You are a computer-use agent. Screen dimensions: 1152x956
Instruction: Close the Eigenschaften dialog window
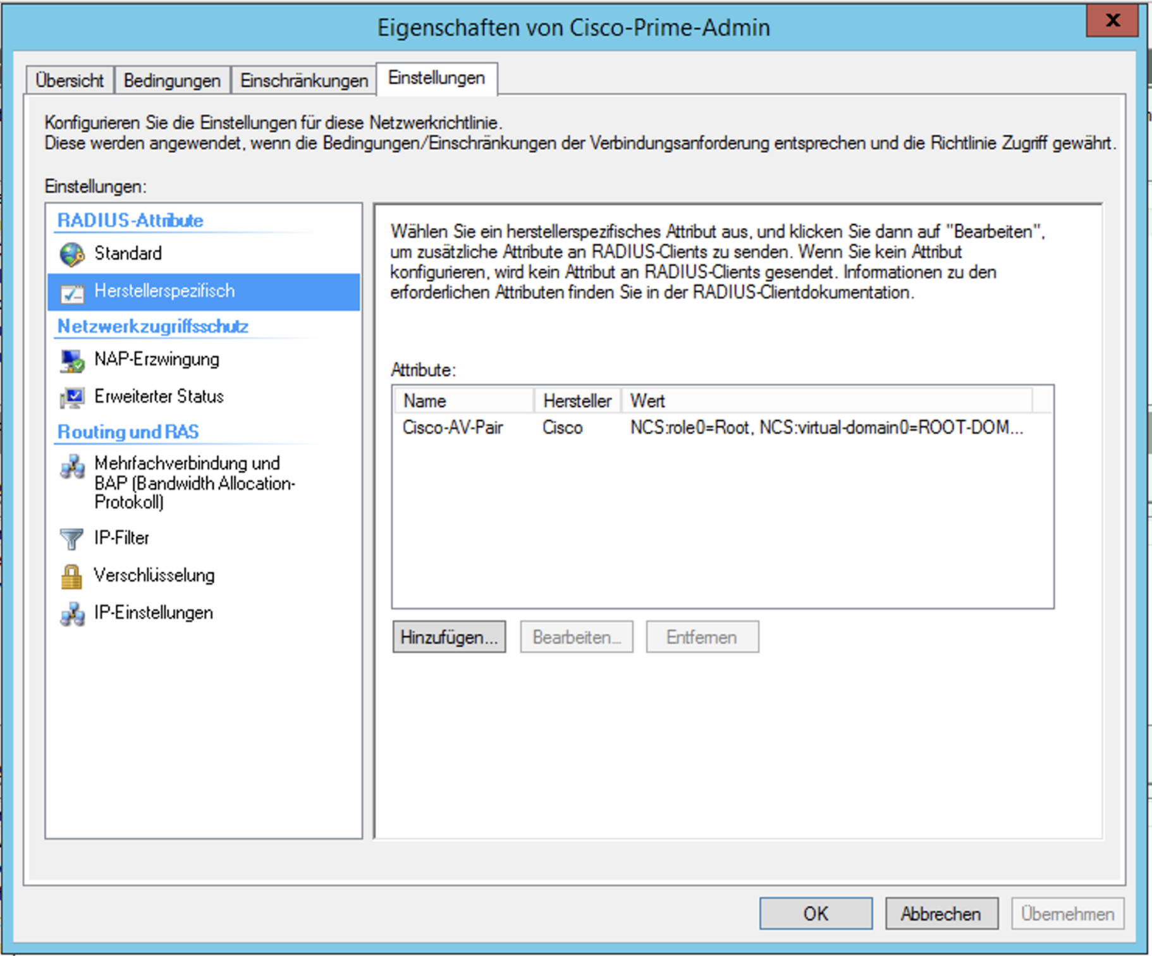tap(1113, 20)
